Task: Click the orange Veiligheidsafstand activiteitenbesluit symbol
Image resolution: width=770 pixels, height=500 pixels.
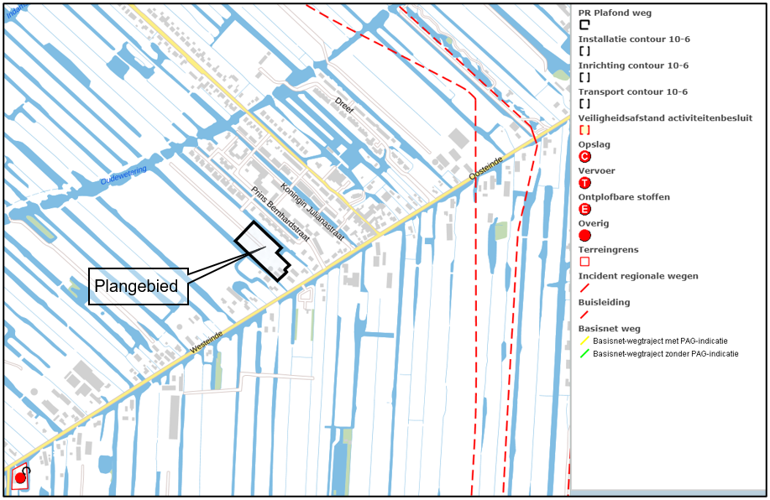Action: click(x=584, y=130)
